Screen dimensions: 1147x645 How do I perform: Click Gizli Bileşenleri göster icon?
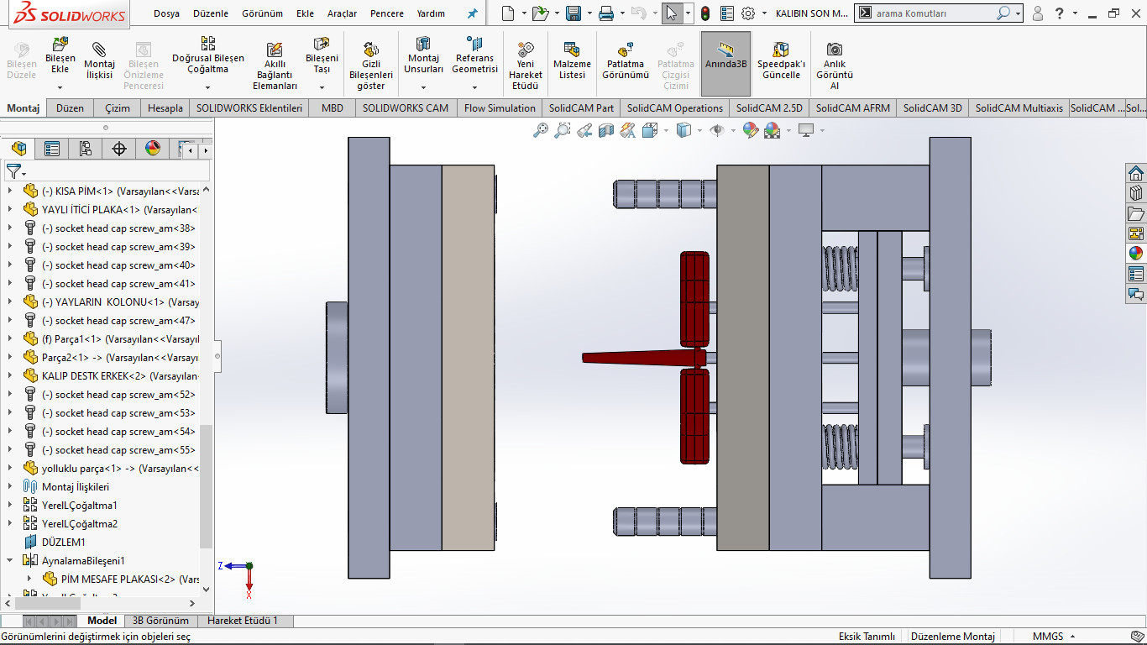[371, 50]
